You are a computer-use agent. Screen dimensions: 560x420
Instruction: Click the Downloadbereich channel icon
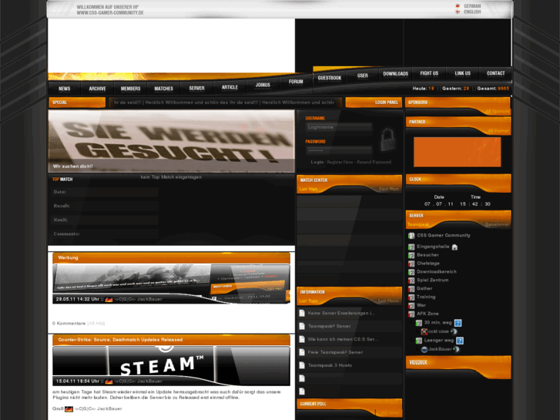click(411, 272)
